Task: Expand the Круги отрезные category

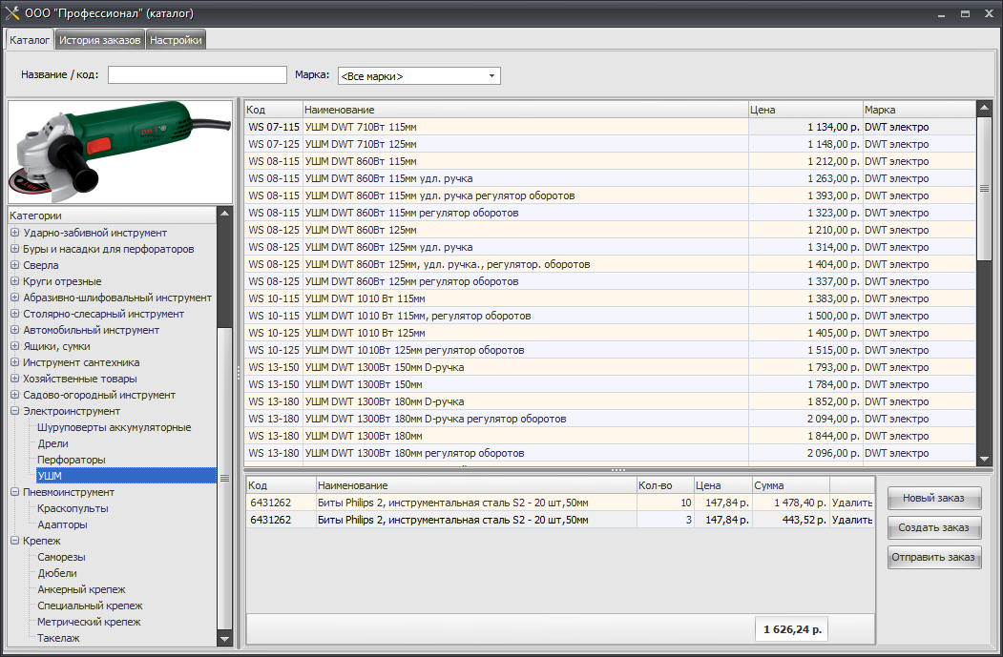Action: pyautogui.click(x=14, y=281)
